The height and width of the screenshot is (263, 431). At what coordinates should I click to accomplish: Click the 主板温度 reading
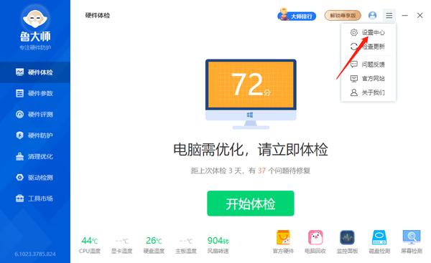tap(186, 245)
